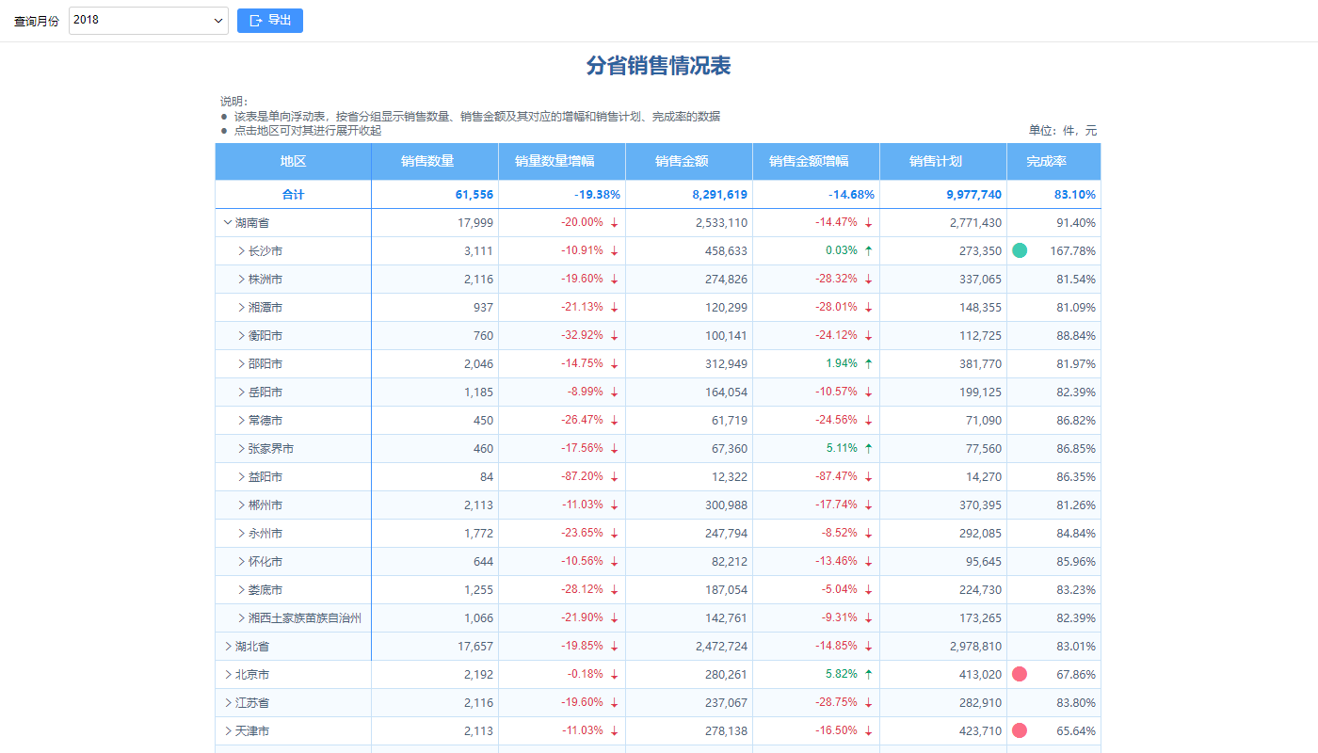1318x753 pixels.
Task: Expand the 湖北省 province row
Action: point(228,647)
